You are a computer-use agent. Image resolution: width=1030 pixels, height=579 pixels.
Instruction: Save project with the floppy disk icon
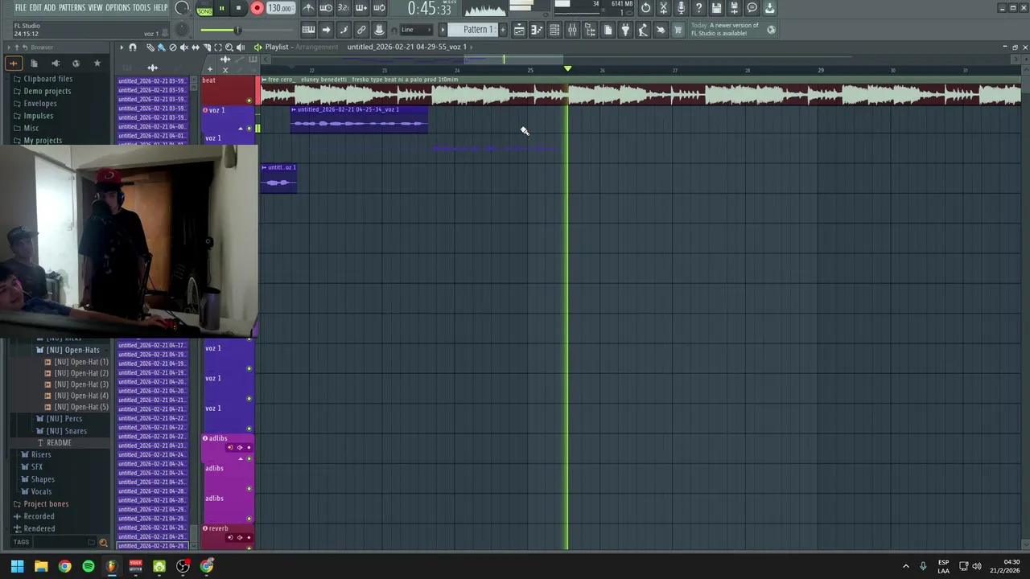tap(717, 8)
